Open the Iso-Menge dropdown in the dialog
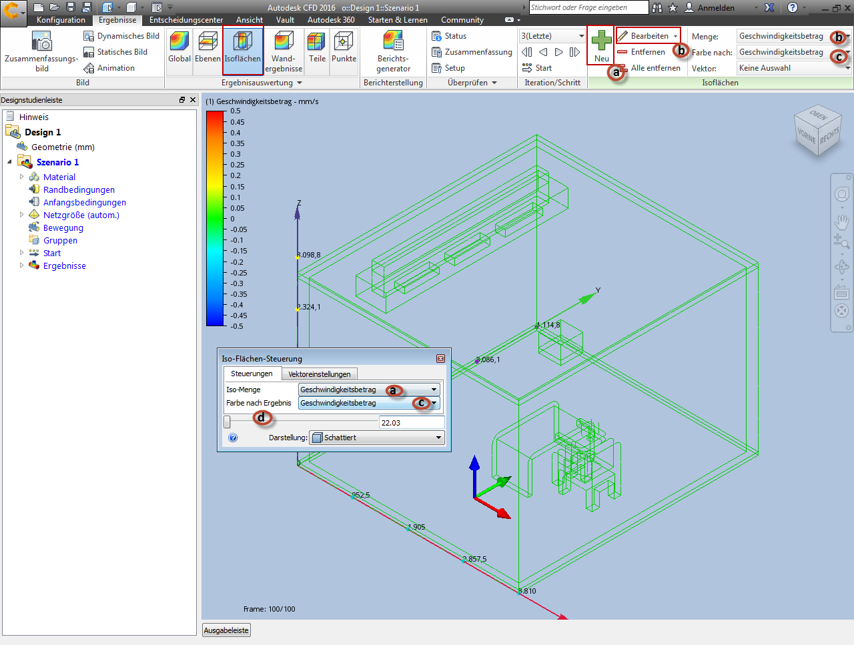The image size is (854, 645). (x=369, y=390)
